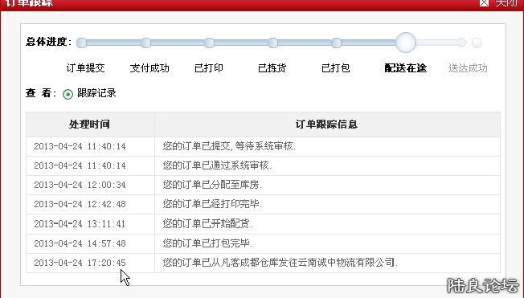Image resolution: width=524 pixels, height=298 pixels.
Task: Select the row 您的订单已分配至库房
Action: click(x=263, y=185)
